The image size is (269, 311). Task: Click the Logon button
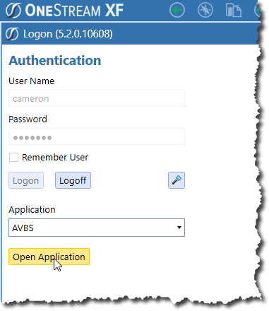26,180
